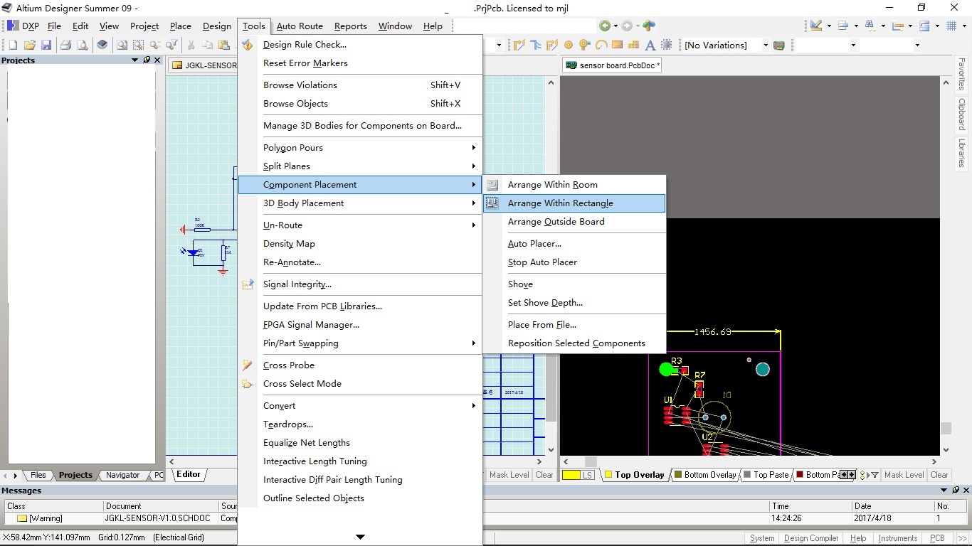The width and height of the screenshot is (972, 546).
Task: Click the New document icon
Action: (13, 45)
